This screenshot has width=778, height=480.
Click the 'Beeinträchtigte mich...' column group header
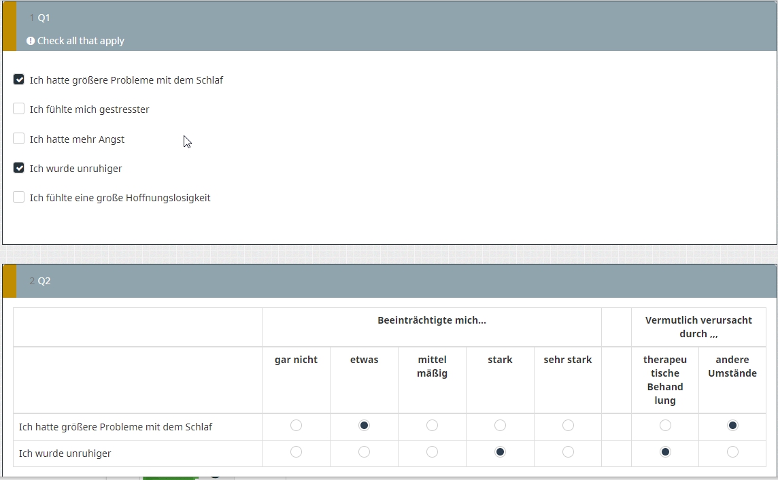[x=432, y=320]
